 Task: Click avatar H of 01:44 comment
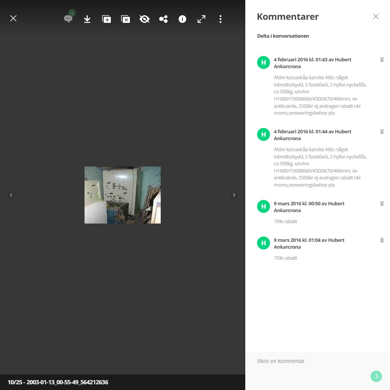click(x=264, y=134)
